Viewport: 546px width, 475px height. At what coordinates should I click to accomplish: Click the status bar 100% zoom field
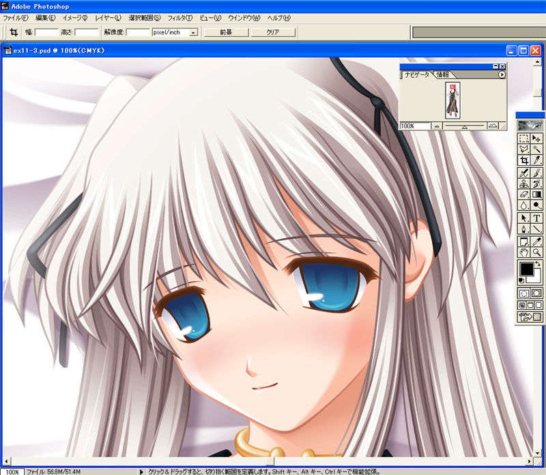[x=12, y=472]
